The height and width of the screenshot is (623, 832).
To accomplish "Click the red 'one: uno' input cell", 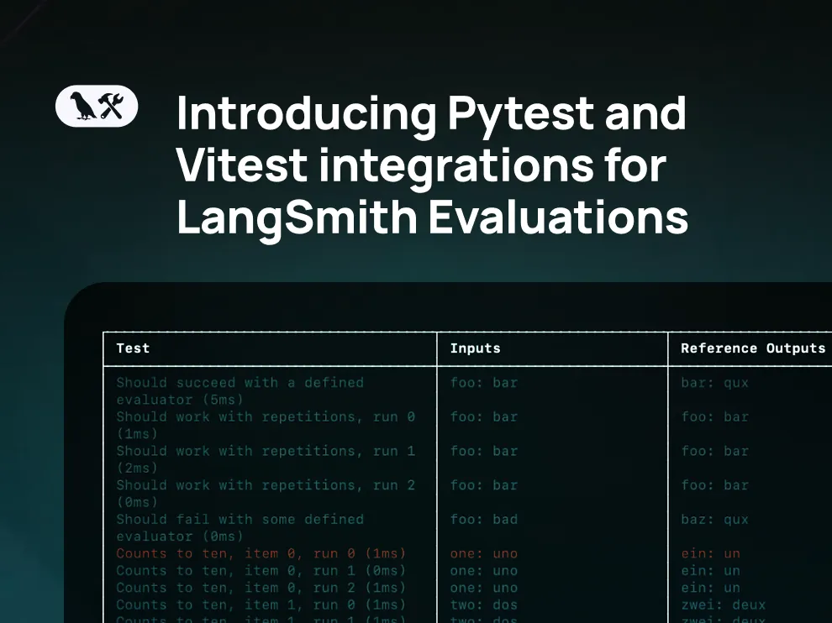I will [484, 553].
